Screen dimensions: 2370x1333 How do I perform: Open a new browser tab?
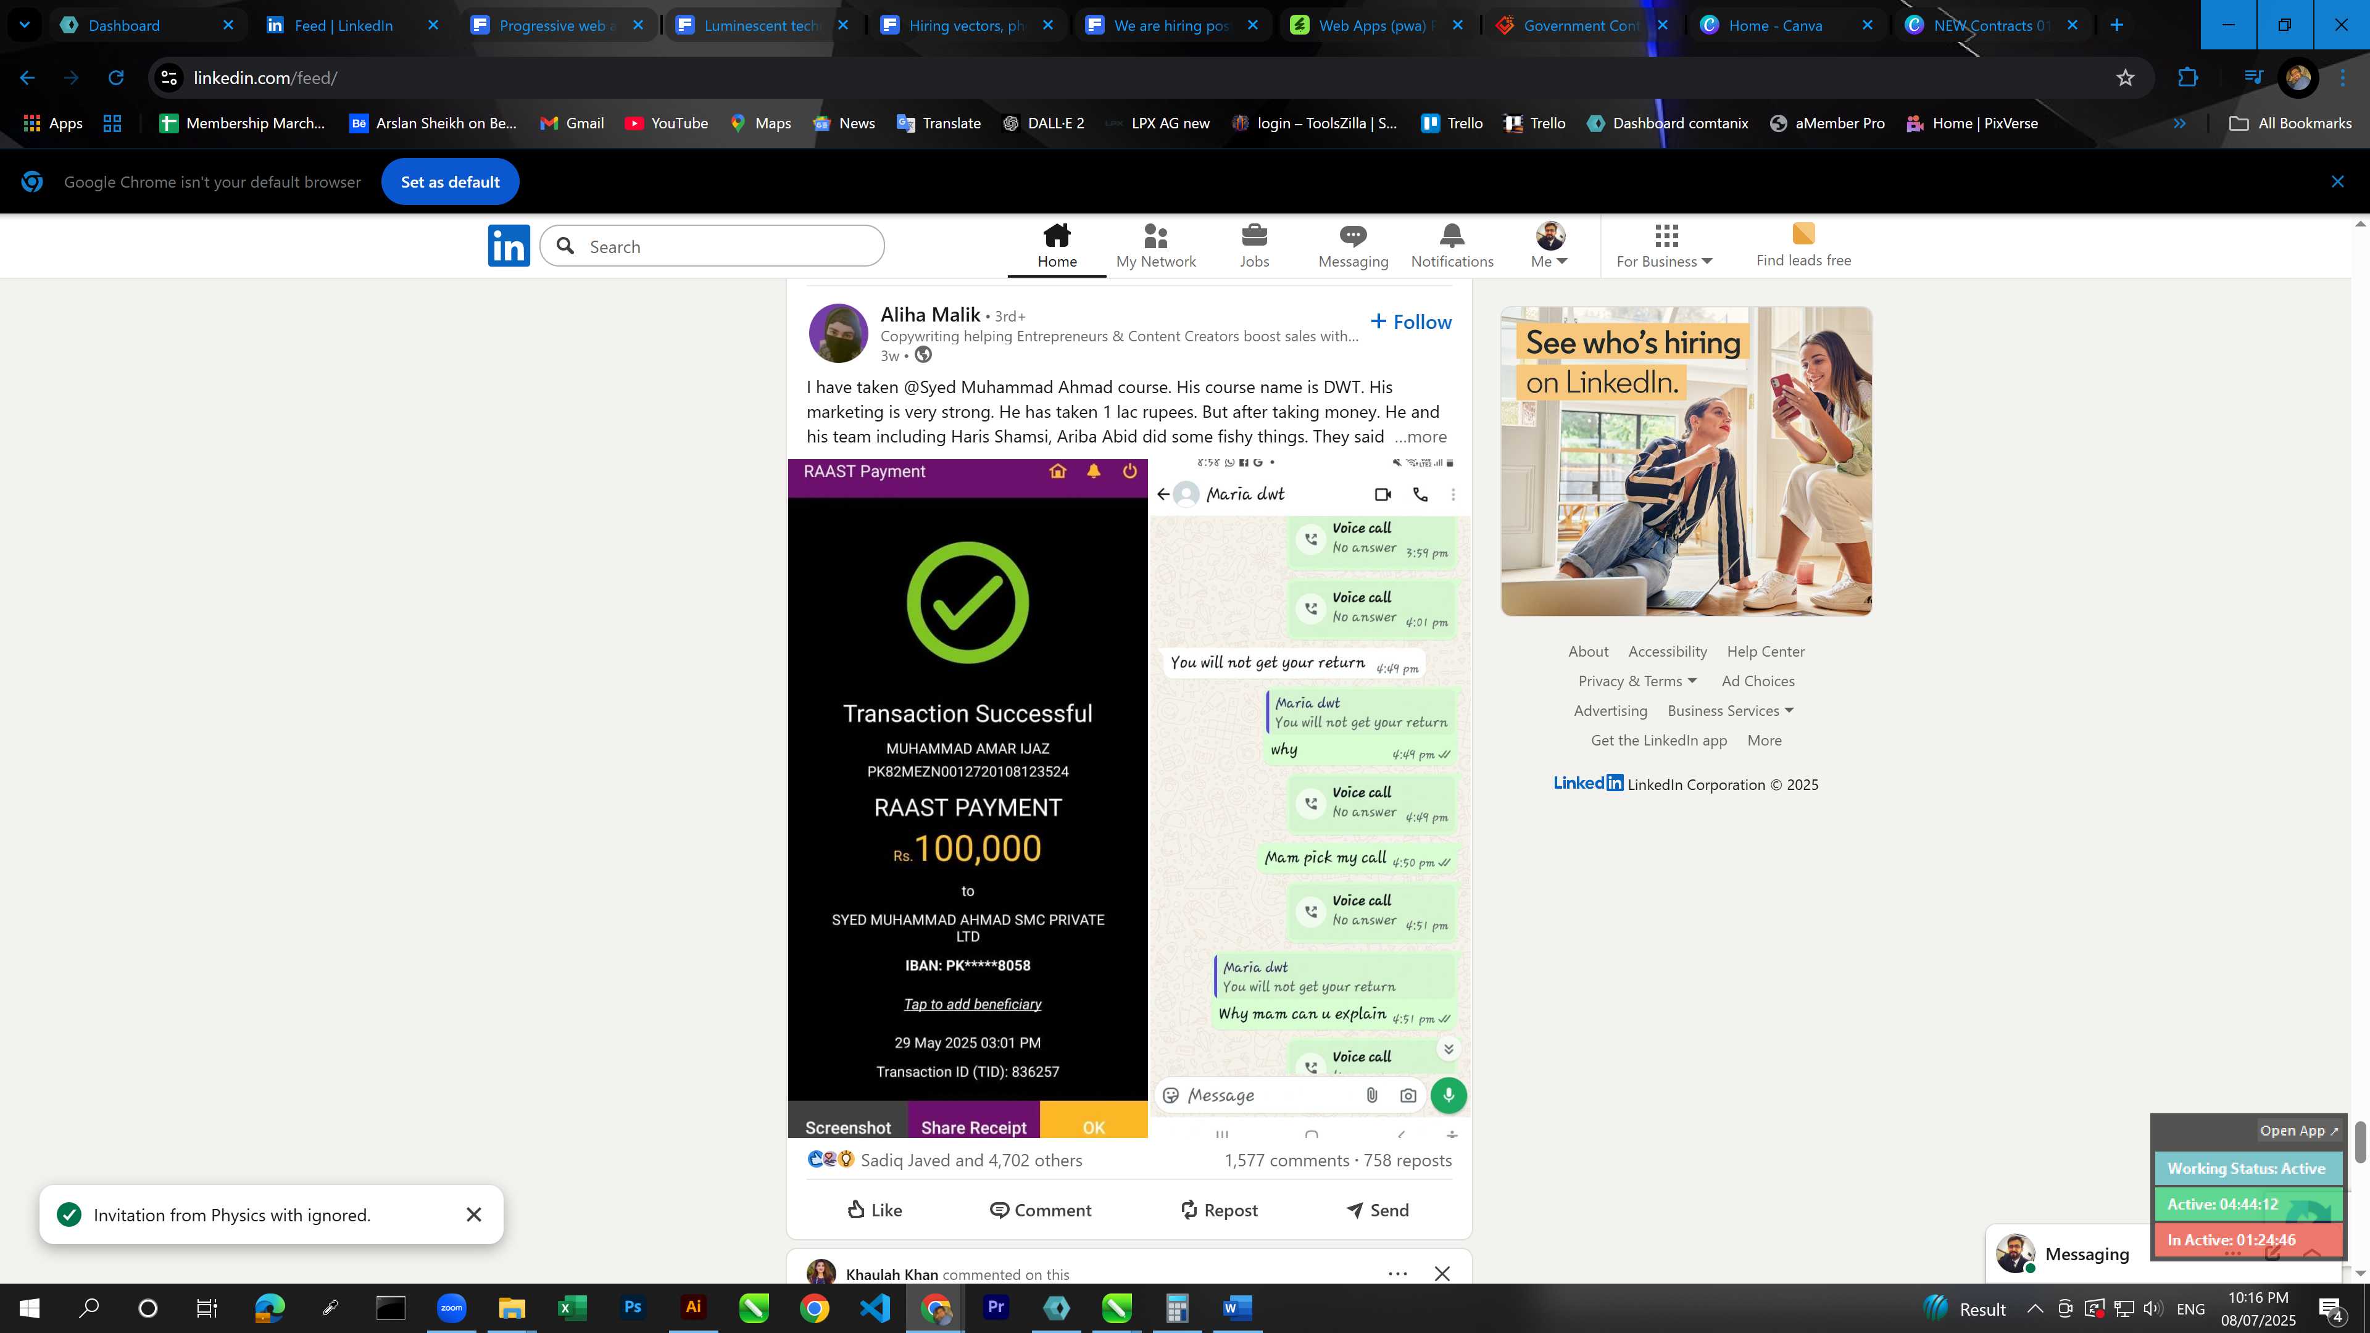pos(2117,25)
